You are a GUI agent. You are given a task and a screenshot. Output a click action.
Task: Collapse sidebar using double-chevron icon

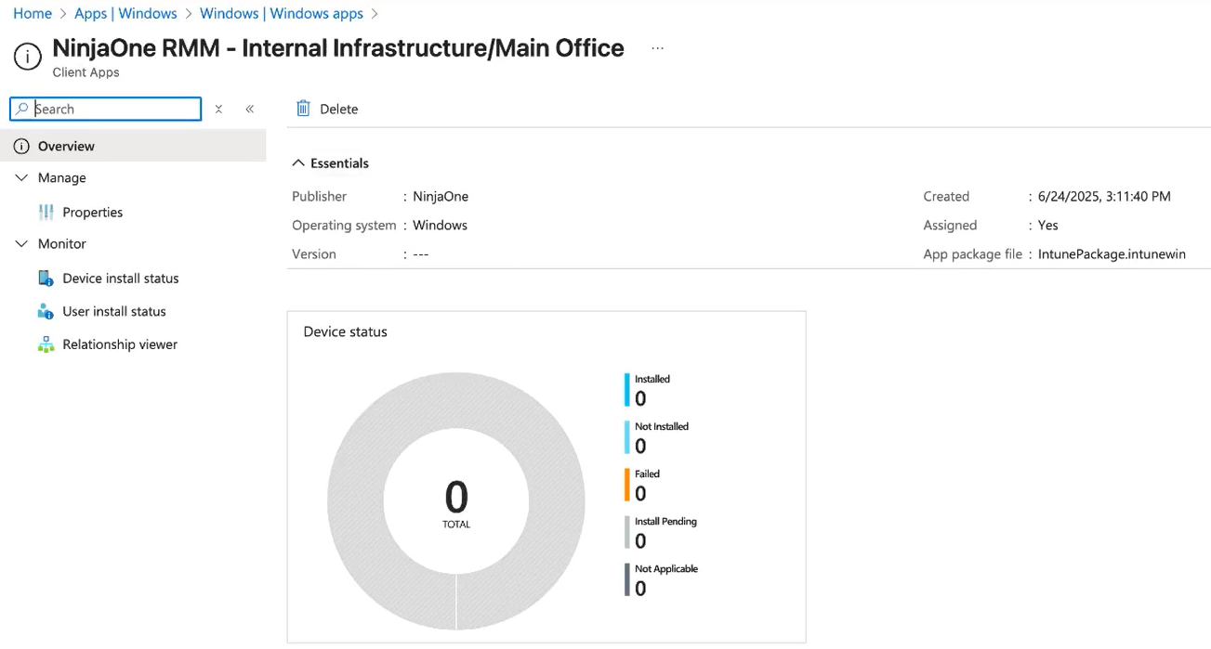pos(250,109)
